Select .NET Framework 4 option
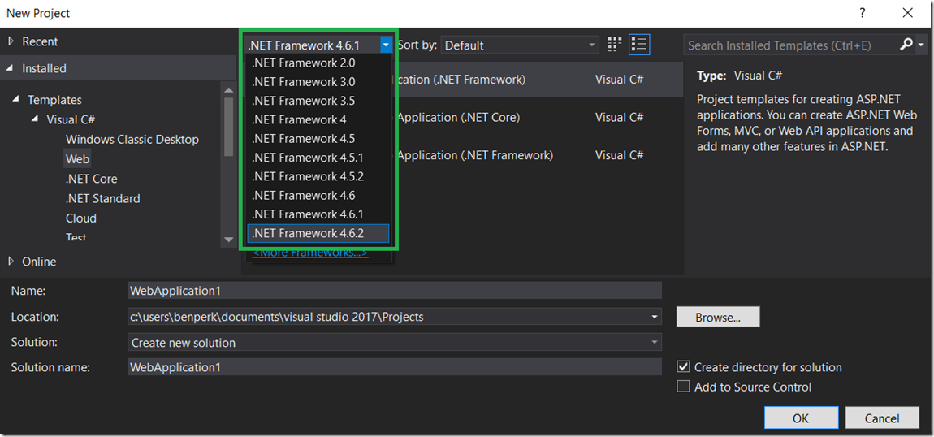Screen dimensions: 934x437 [318, 119]
